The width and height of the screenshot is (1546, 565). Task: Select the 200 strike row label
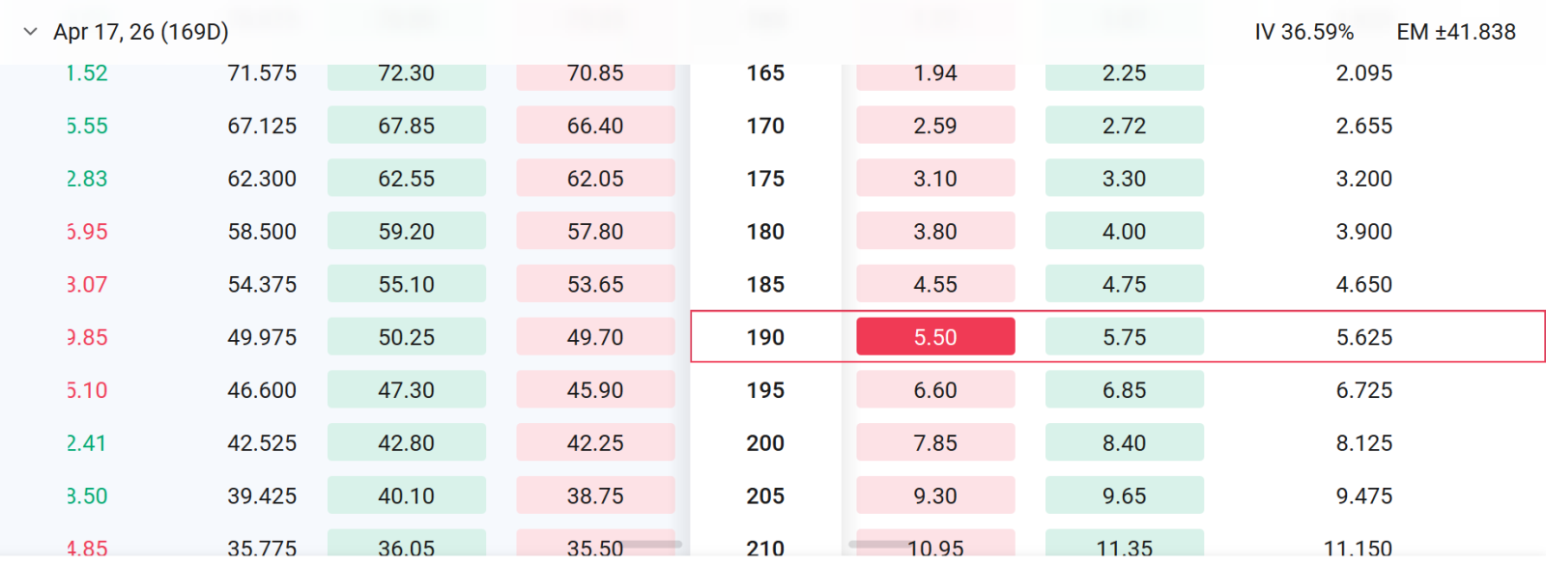[x=765, y=443]
